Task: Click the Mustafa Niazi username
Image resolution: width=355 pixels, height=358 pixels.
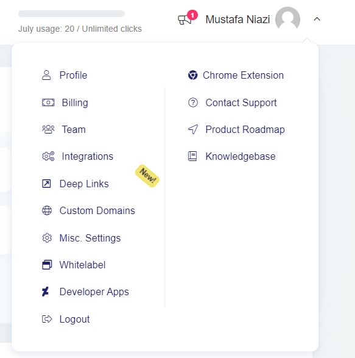Action: click(237, 20)
